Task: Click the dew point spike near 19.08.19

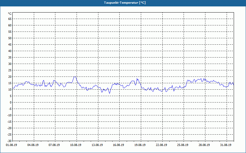Action: pyautogui.click(x=137, y=78)
